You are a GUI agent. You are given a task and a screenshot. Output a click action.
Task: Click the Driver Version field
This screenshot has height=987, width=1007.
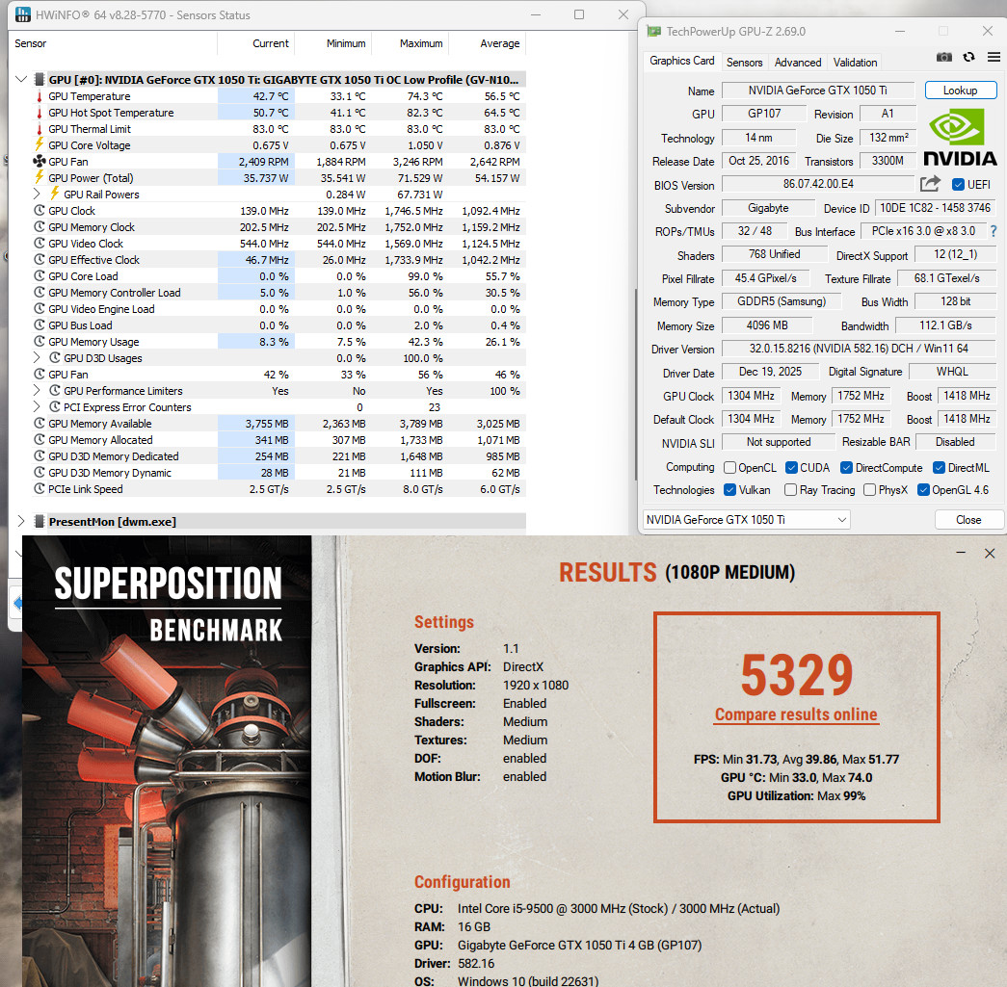point(859,349)
